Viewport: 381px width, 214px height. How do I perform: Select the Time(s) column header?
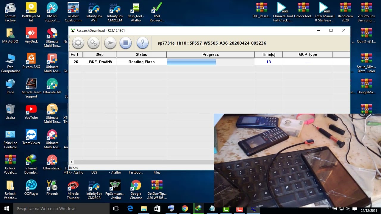268,54
